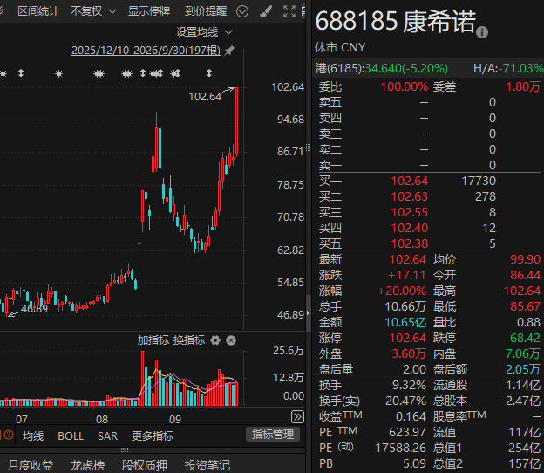
Task: Switch to the 股权质押 tab
Action: [x=145, y=465]
